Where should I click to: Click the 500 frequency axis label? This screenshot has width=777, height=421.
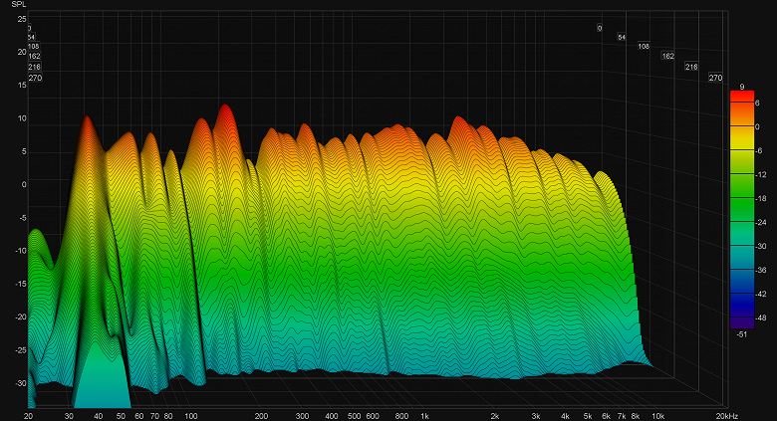354,416
